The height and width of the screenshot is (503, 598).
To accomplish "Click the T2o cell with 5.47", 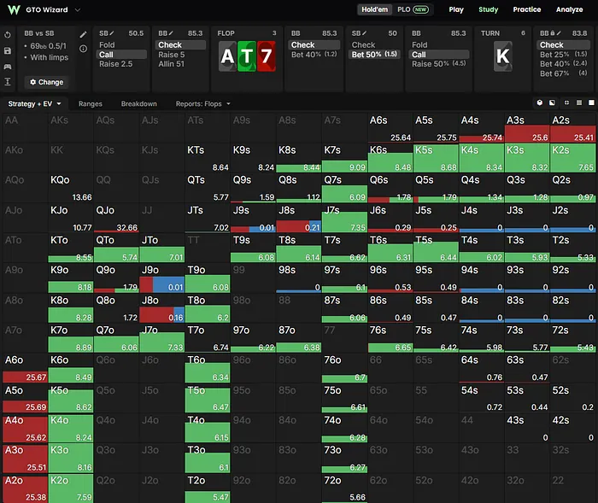I will click(207, 488).
